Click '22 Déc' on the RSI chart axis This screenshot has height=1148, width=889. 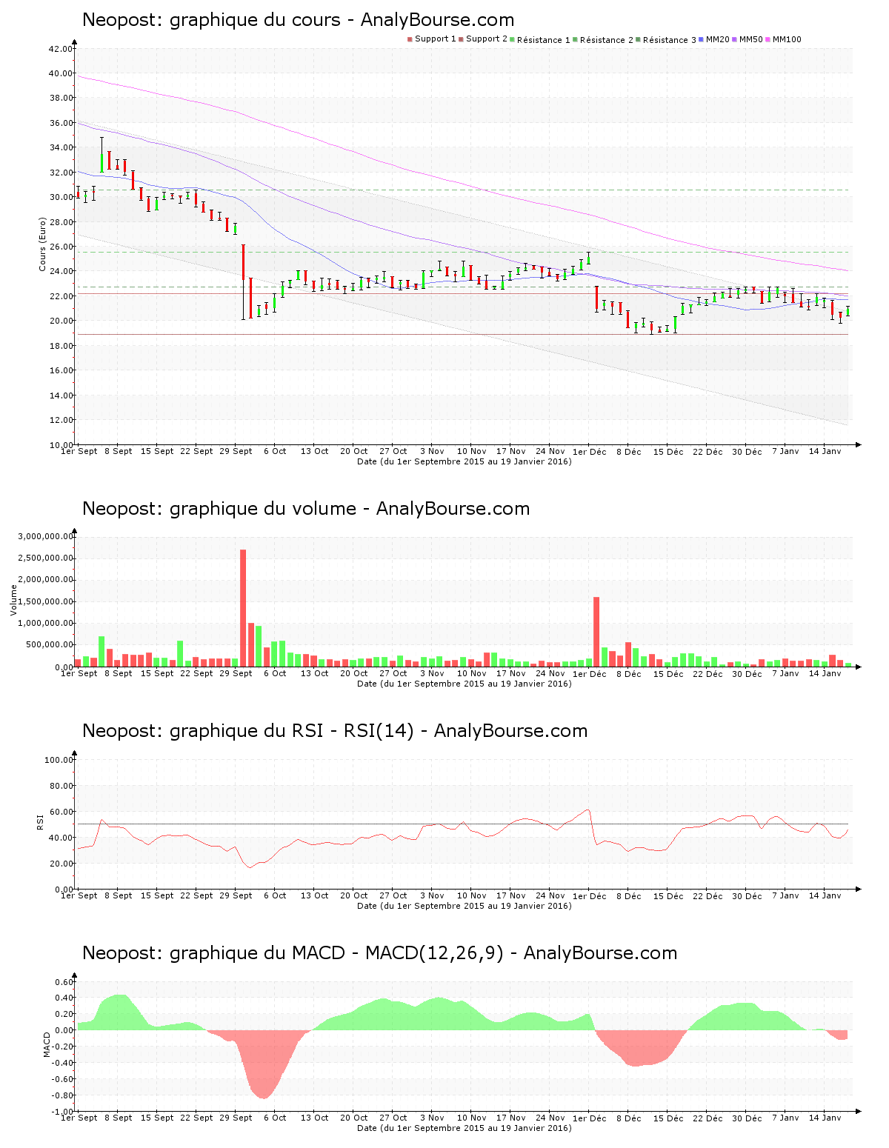pyautogui.click(x=707, y=896)
